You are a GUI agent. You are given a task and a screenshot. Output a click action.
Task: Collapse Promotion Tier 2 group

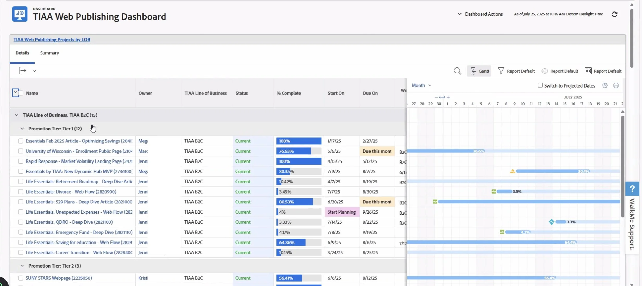22,266
